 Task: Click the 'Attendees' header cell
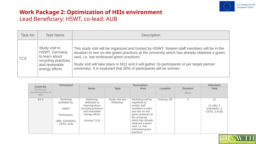pos(214,85)
